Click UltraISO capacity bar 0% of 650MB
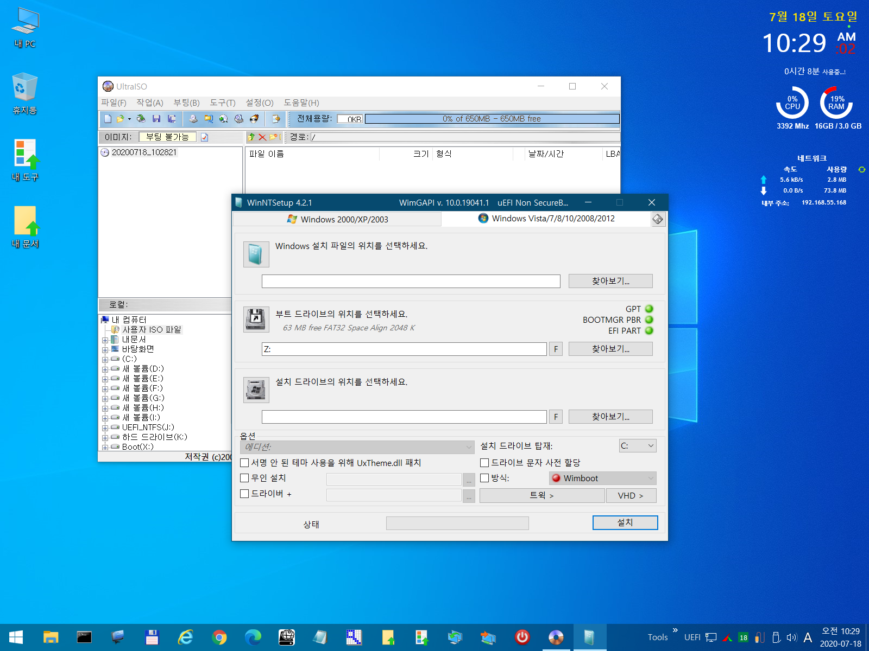The image size is (869, 651). coord(492,119)
